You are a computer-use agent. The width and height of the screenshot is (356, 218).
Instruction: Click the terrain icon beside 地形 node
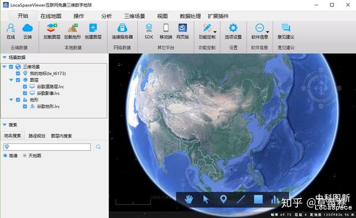point(25,100)
